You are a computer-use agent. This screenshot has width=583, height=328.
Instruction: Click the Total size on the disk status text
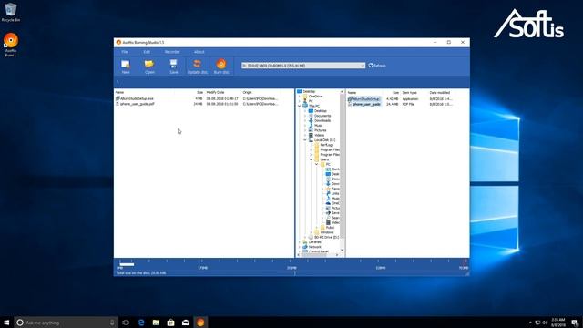141,273
